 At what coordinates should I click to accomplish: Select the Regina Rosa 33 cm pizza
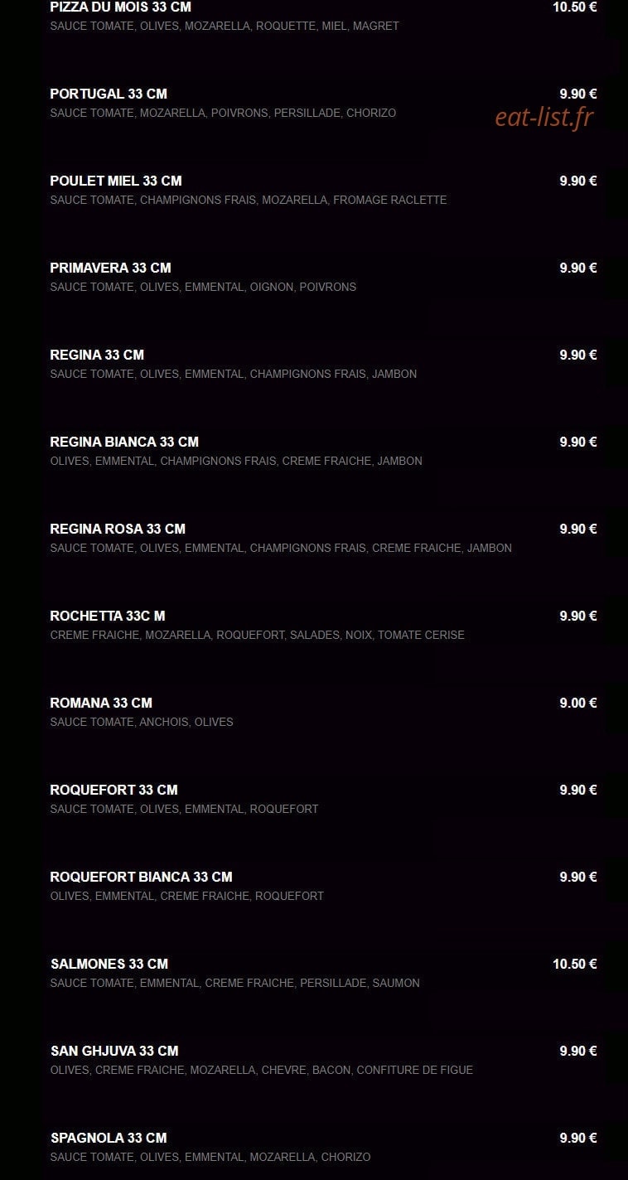click(x=118, y=529)
